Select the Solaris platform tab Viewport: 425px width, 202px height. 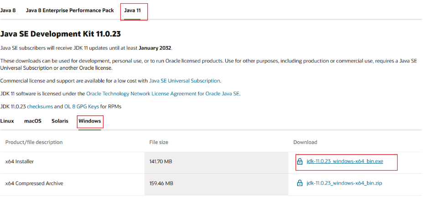60,121
